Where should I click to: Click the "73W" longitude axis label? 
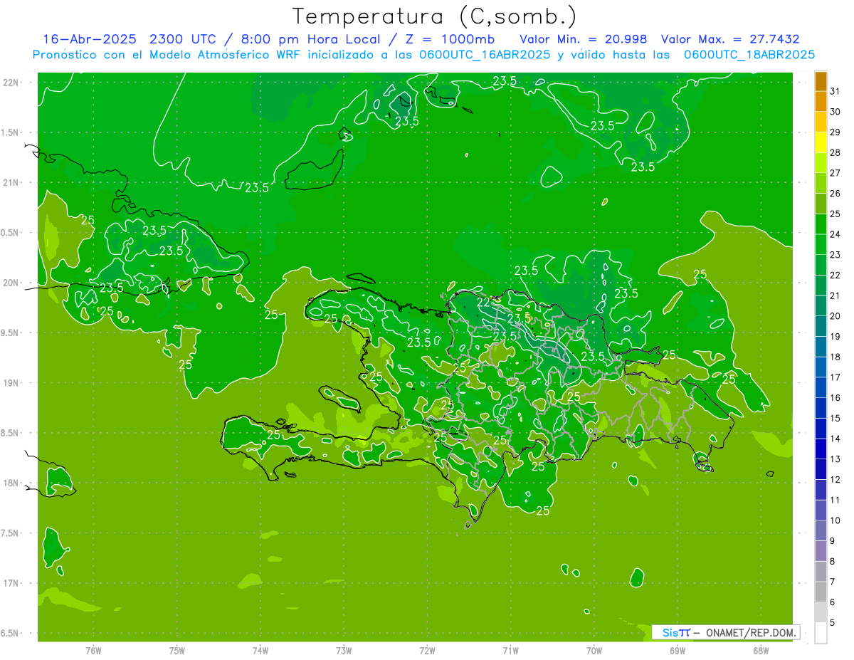click(344, 651)
